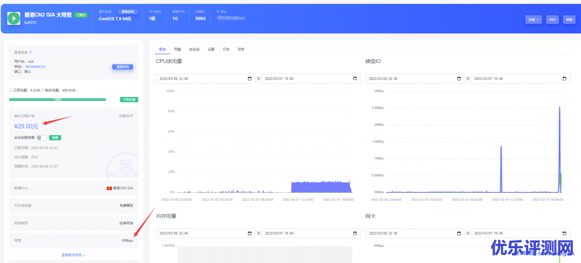Switch to the 用量 tab
581x263 pixels.
pos(178,49)
